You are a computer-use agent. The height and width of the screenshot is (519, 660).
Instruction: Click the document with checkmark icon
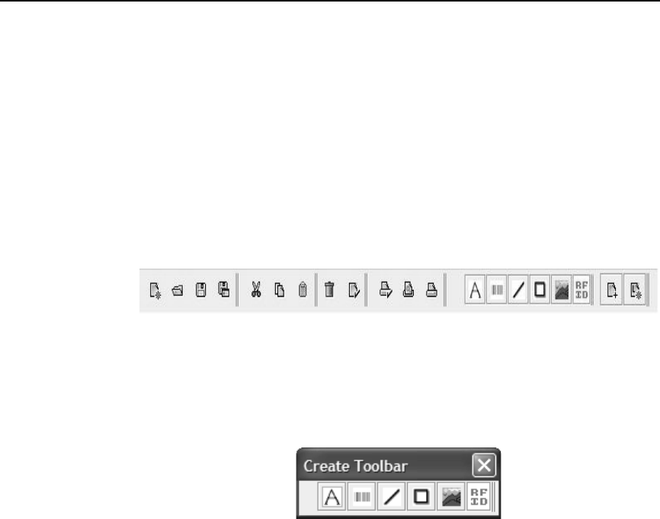[x=354, y=290]
